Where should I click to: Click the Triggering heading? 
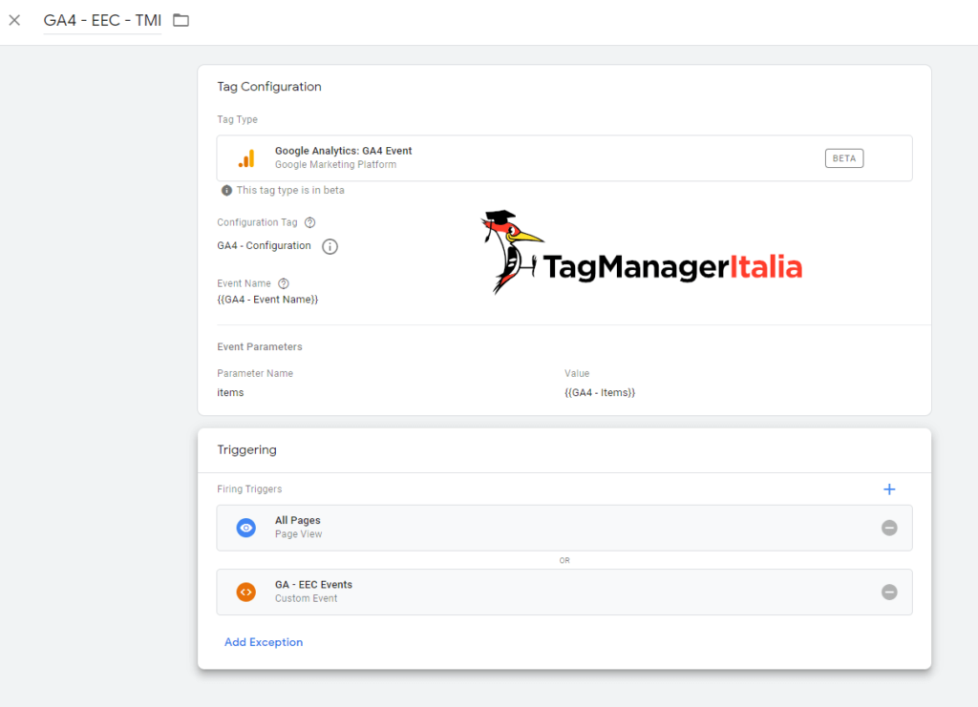(247, 449)
